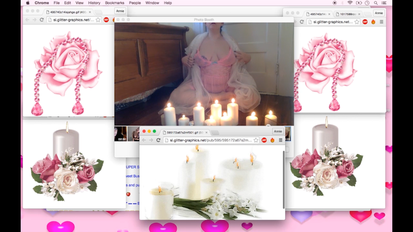Click the flame extension icon in the front window
The height and width of the screenshot is (232, 413).
(273, 140)
